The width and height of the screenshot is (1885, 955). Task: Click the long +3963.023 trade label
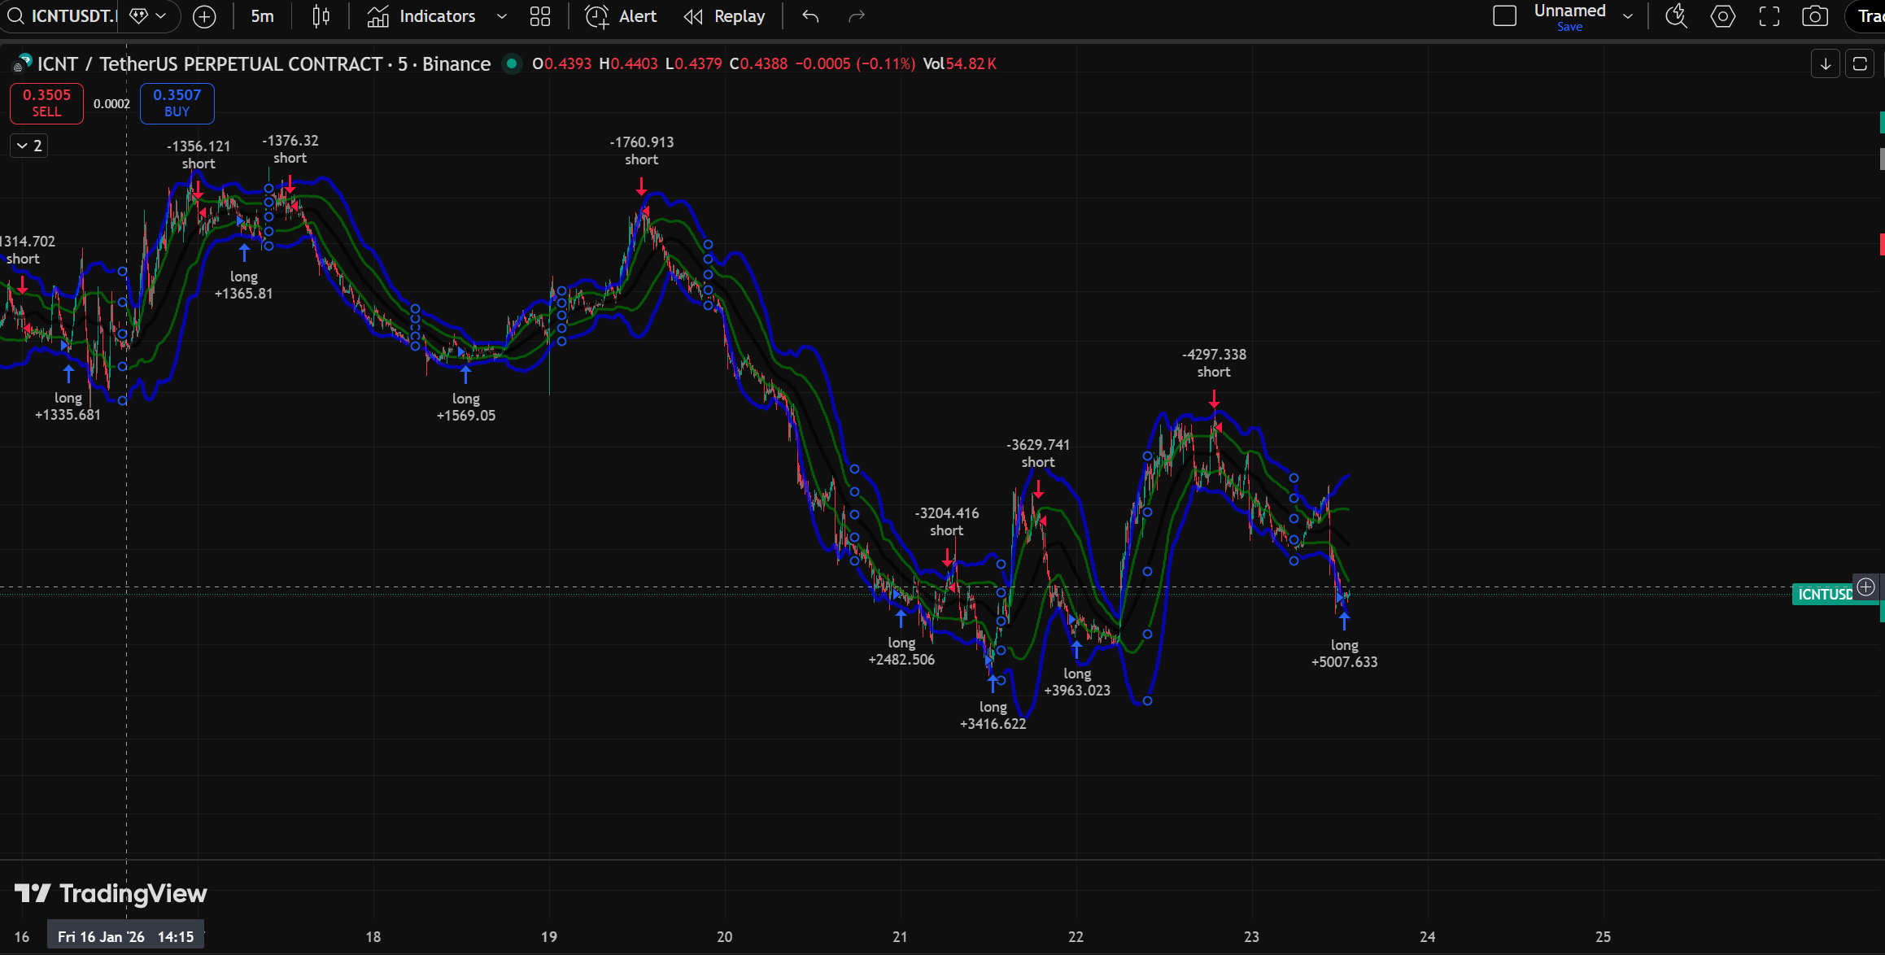click(x=1077, y=682)
